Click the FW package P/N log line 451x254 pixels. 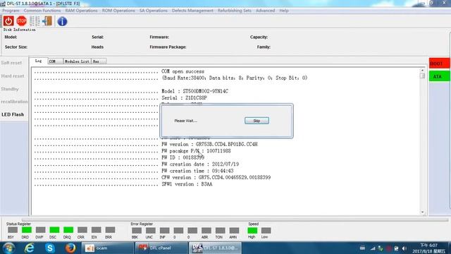196,151
